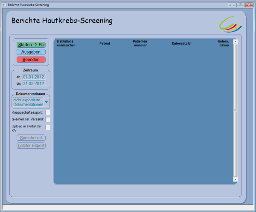This screenshot has height=212, width=256.
Task: Click the Starten -> F5 button
Action: 31,44
